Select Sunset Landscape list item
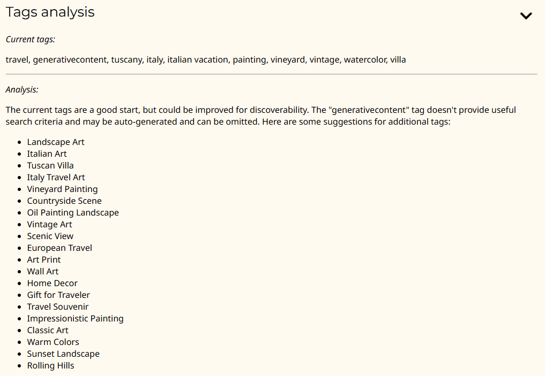The image size is (545, 376). tap(63, 354)
